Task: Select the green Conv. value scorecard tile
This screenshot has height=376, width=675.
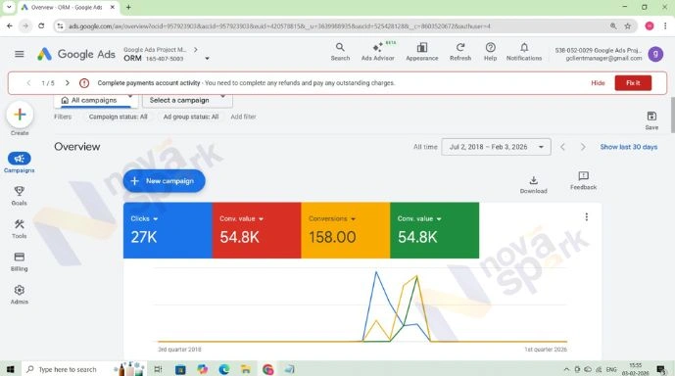Action: tap(434, 230)
